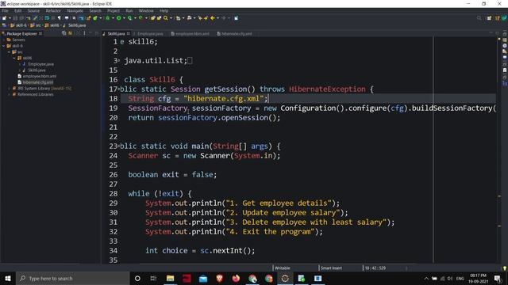Click the New Java Class icon

tap(95, 18)
